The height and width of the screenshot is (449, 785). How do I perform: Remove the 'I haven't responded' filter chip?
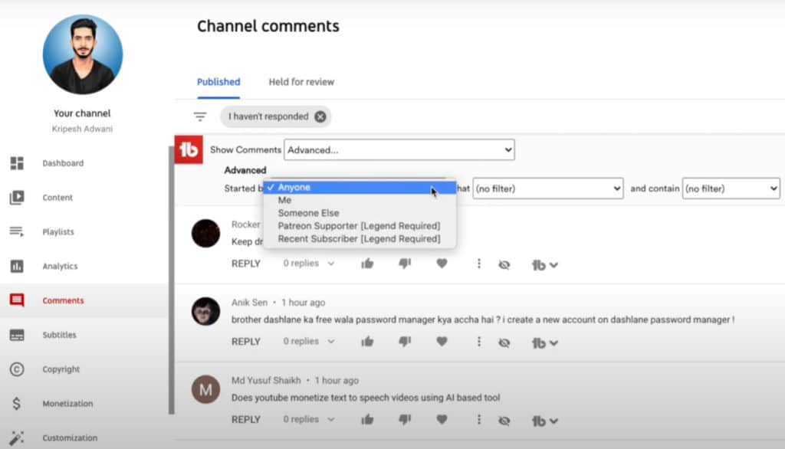coord(320,116)
